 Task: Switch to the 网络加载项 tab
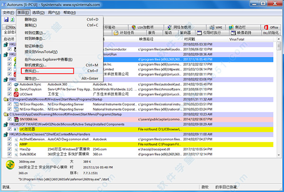coord(185,27)
